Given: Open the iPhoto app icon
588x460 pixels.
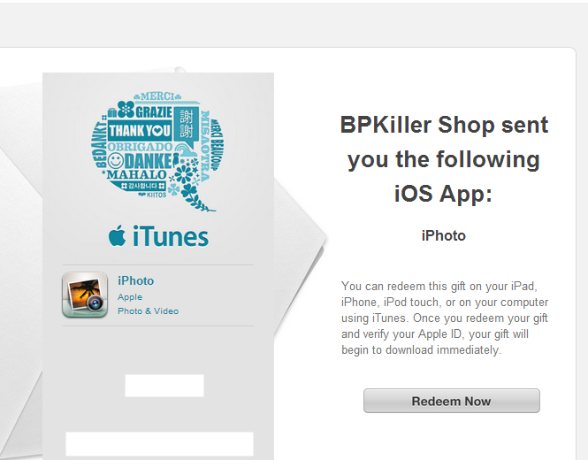Looking at the screenshot, I should (x=85, y=295).
